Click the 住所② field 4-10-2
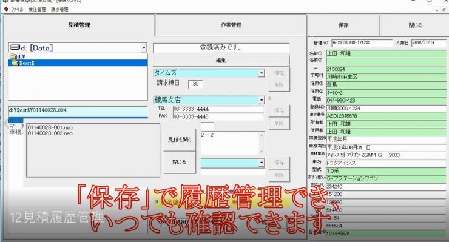 pos(386,93)
